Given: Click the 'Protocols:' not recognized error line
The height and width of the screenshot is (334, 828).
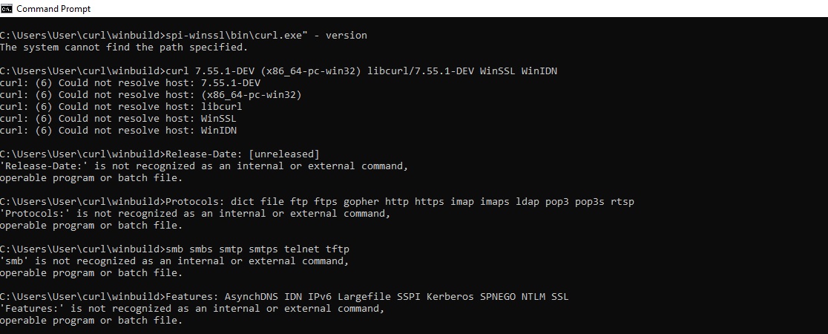Looking at the screenshot, I should [x=194, y=213].
